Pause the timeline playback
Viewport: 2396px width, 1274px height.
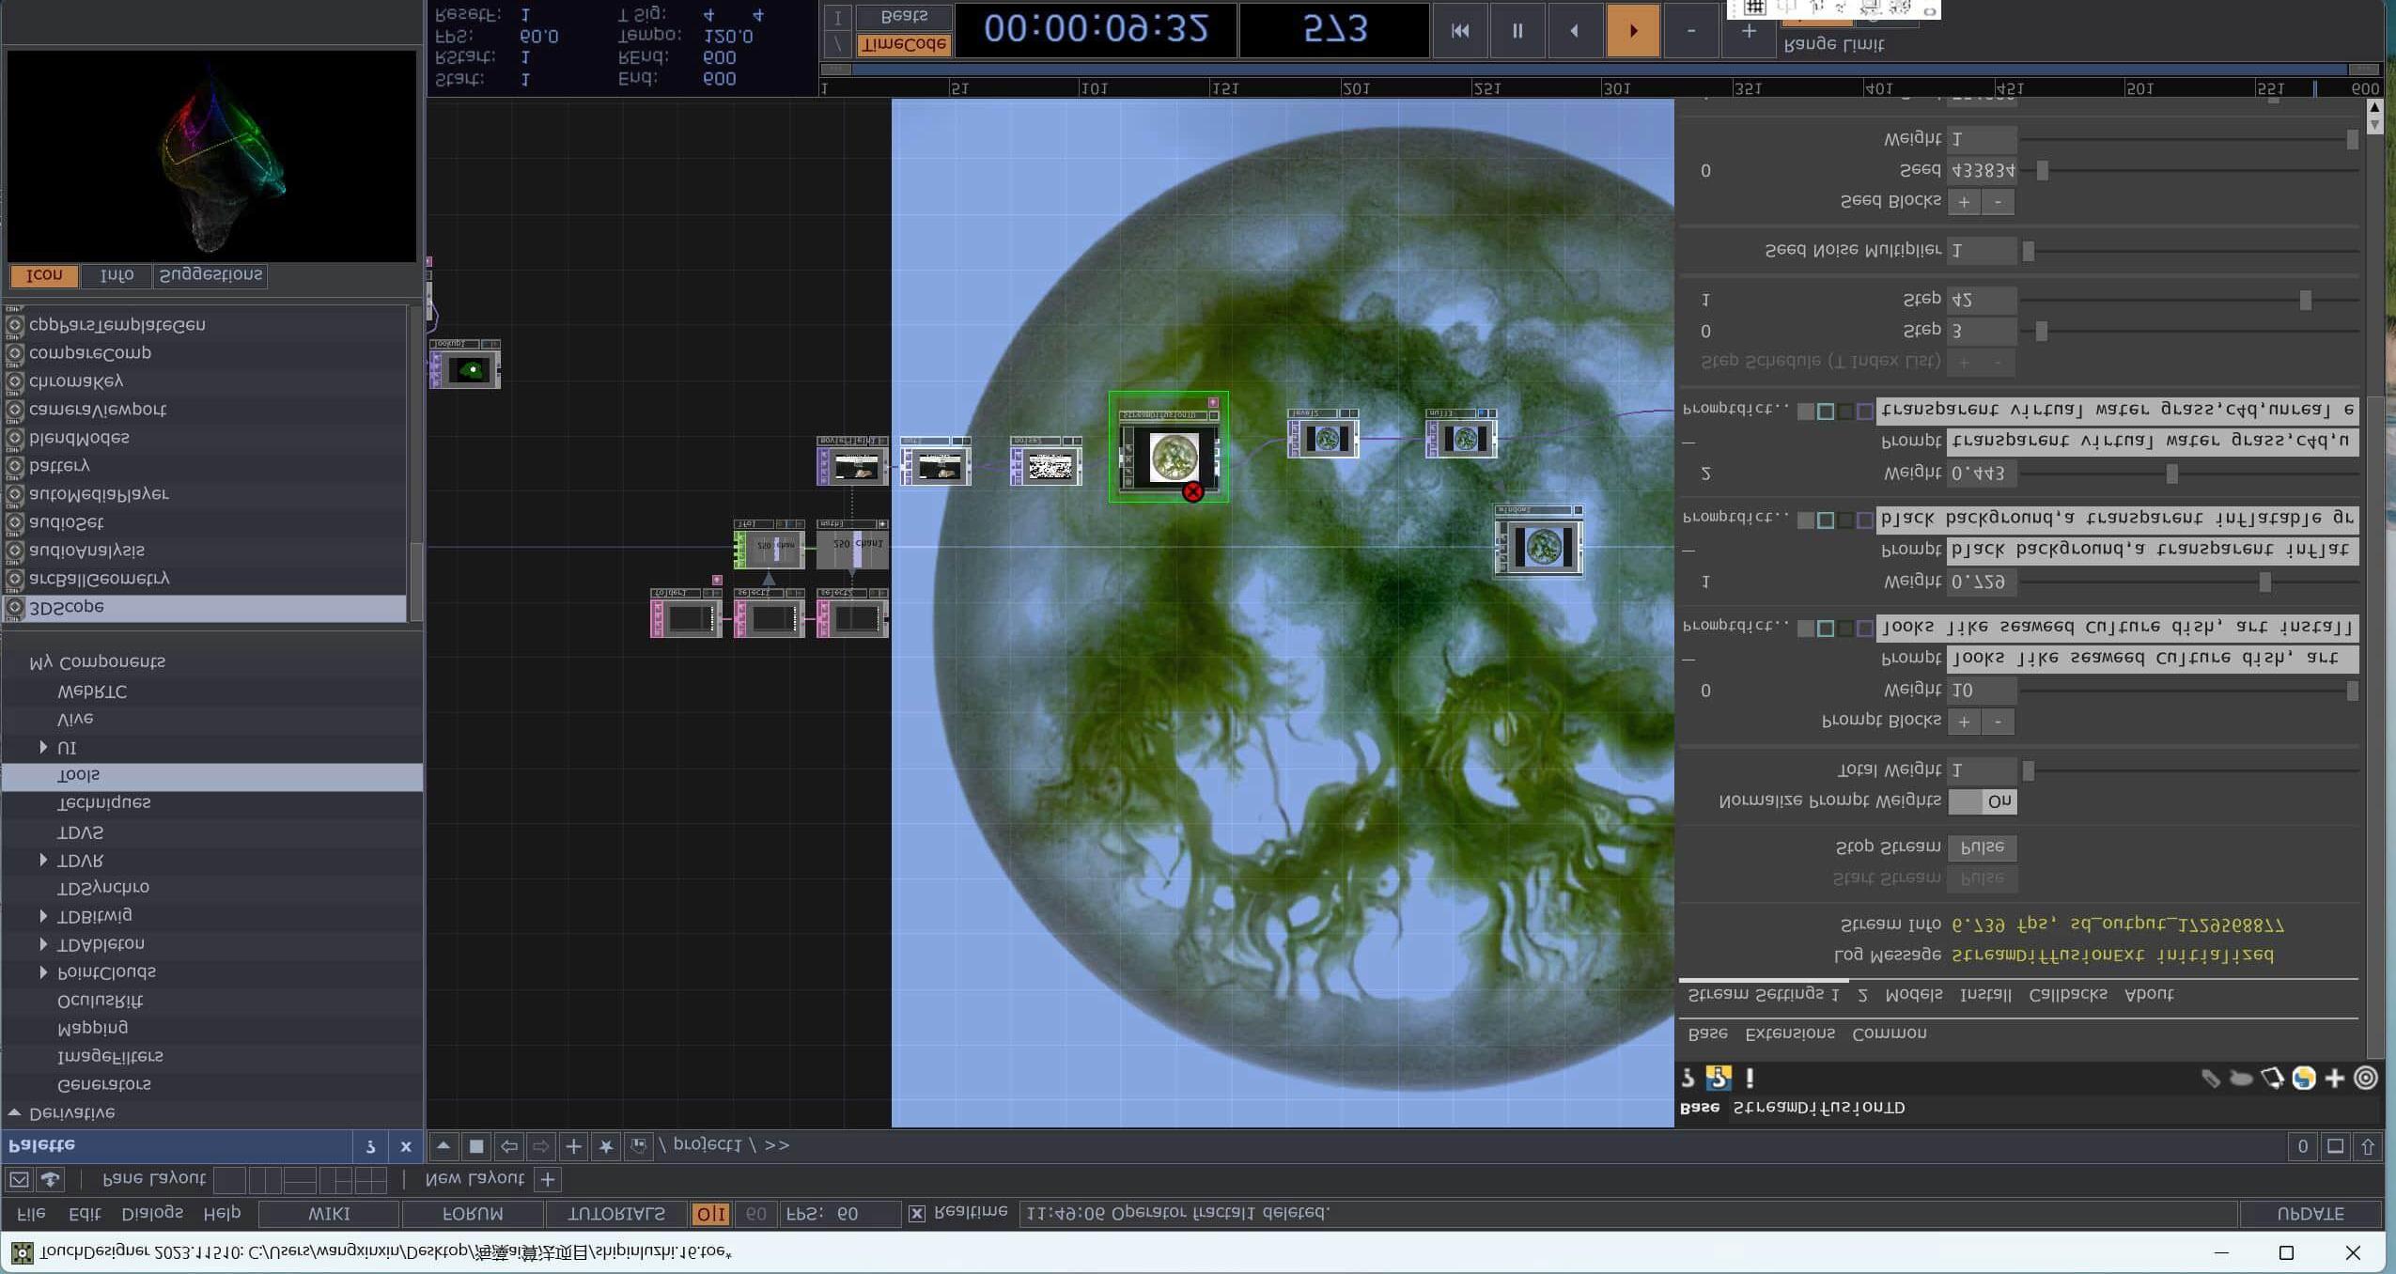click(1517, 31)
